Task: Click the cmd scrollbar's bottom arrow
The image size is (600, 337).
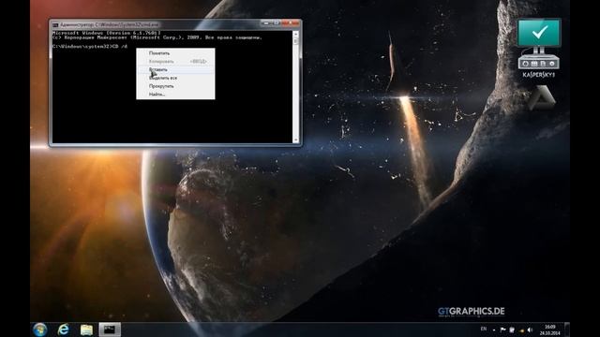Action: 295,140
